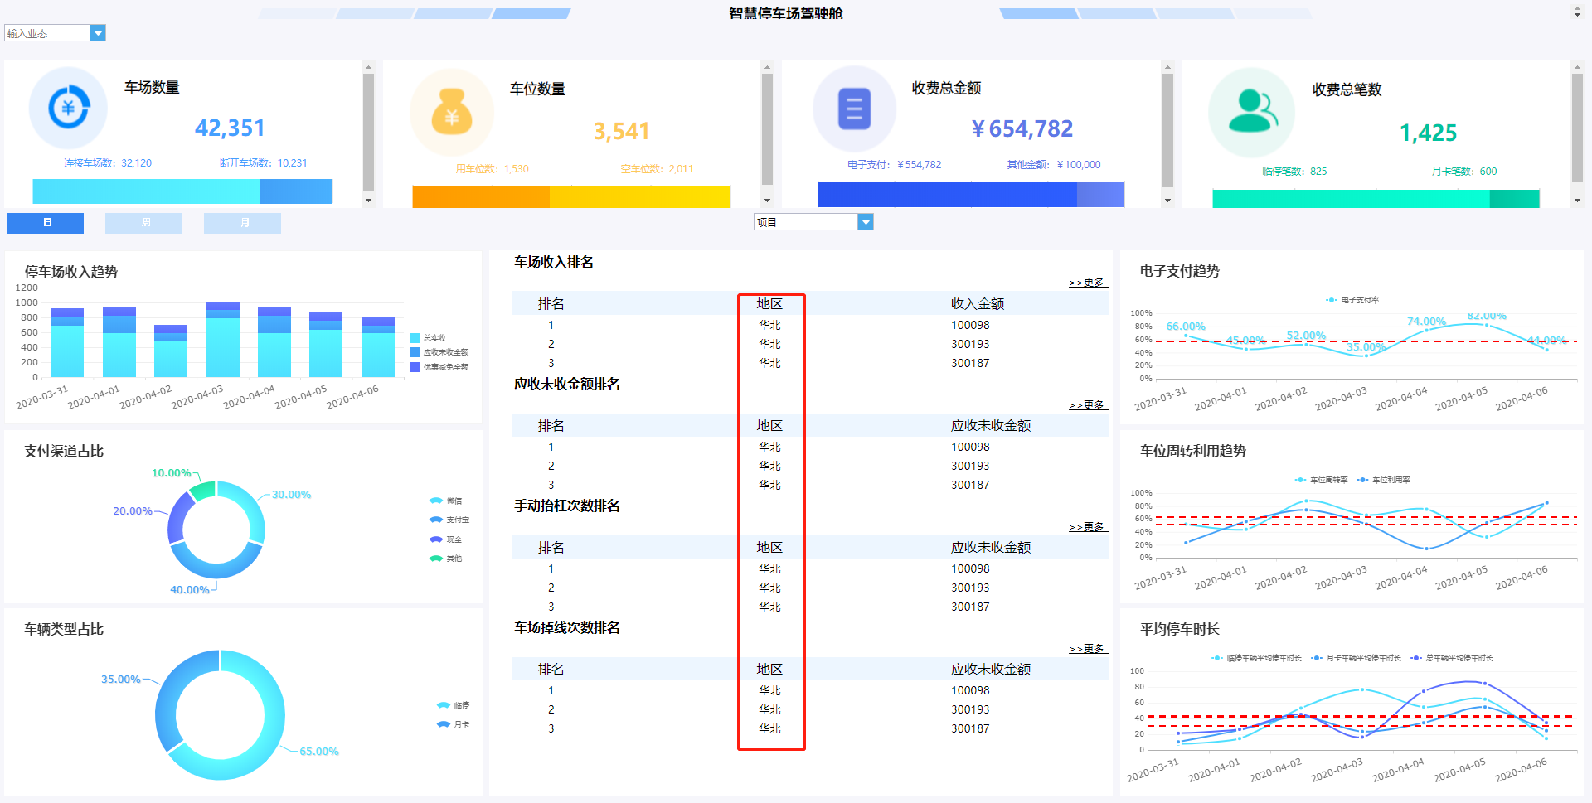
Task: Click the 收费总笔数 users icon
Action: tap(1251, 112)
